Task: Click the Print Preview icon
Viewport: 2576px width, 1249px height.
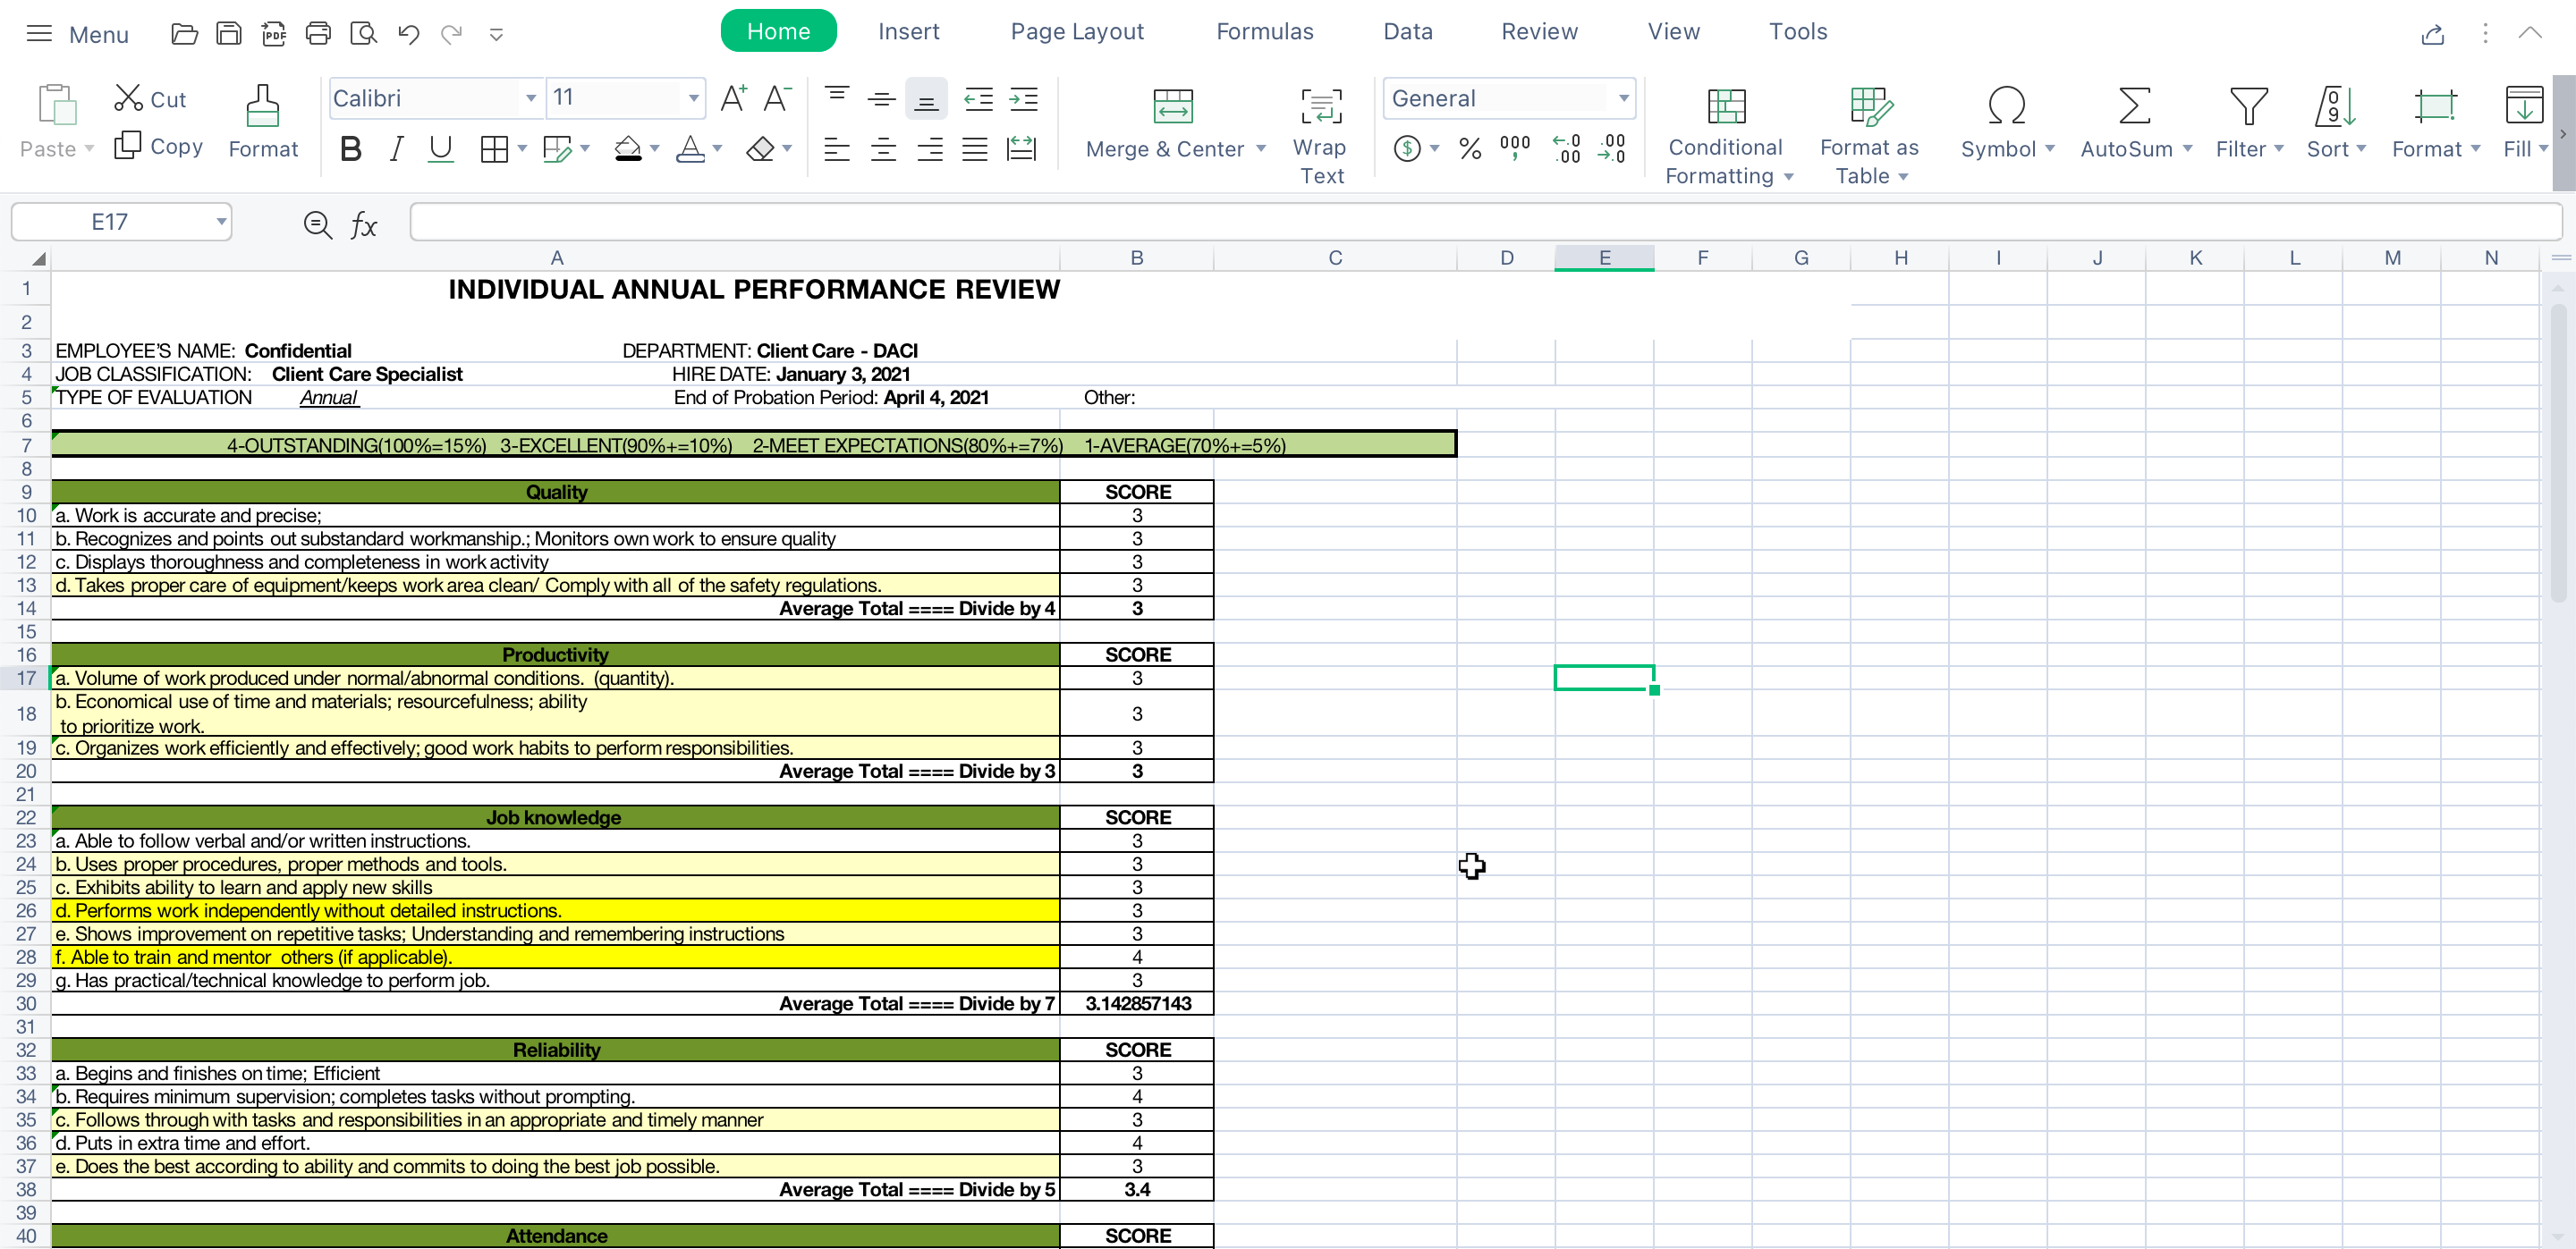Action: coord(363,34)
